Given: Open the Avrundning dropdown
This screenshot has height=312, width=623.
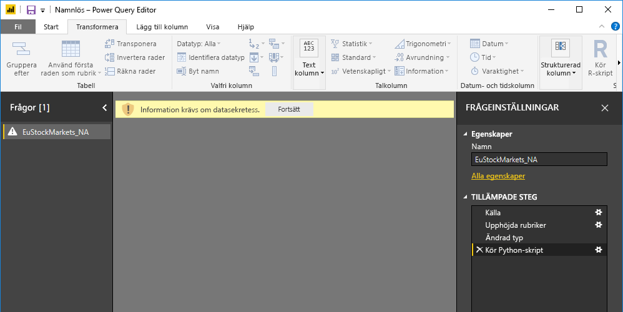Looking at the screenshot, I should coord(422,57).
